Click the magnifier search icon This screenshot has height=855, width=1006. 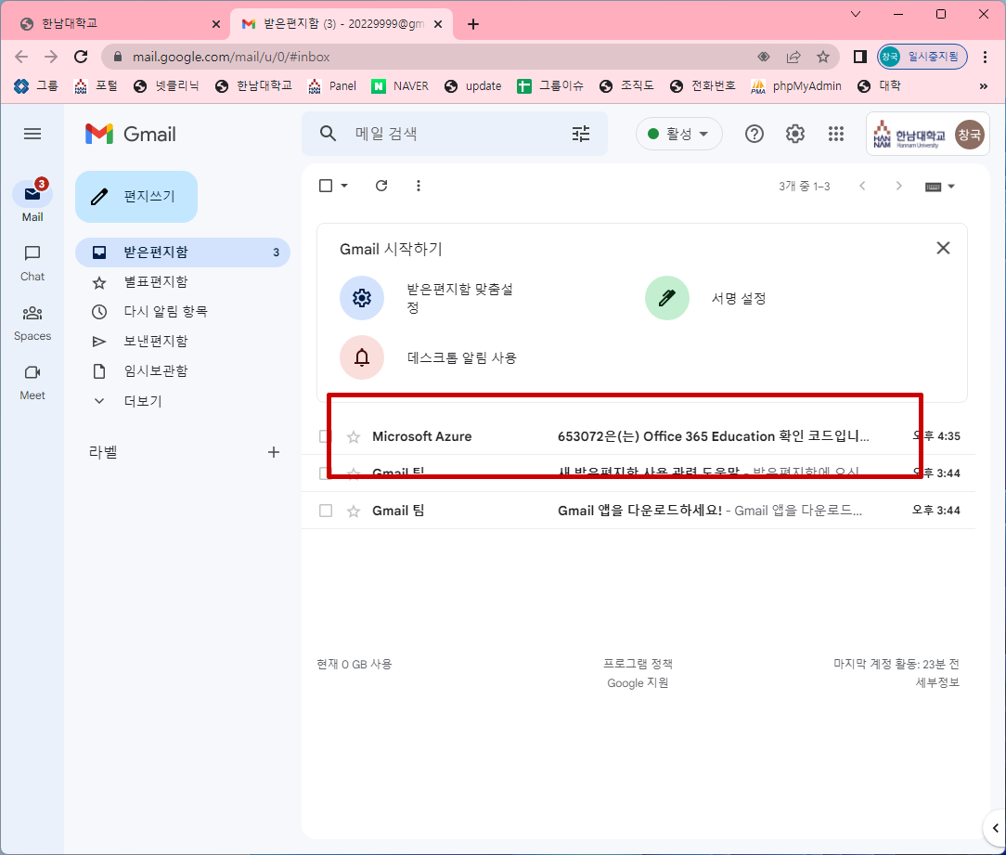click(x=328, y=134)
